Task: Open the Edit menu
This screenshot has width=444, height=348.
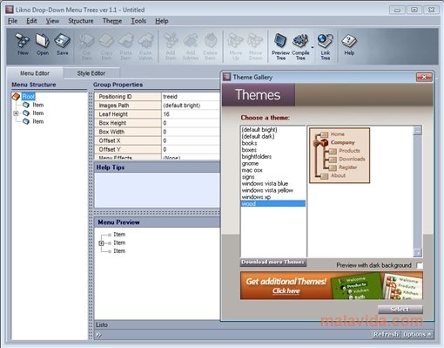Action: click(x=31, y=21)
